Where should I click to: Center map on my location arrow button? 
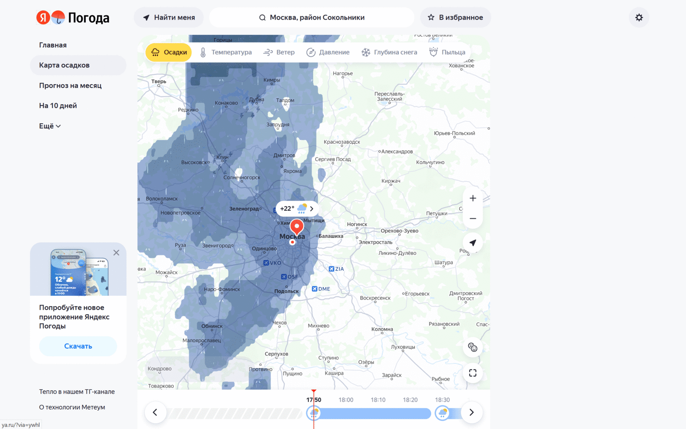473,243
